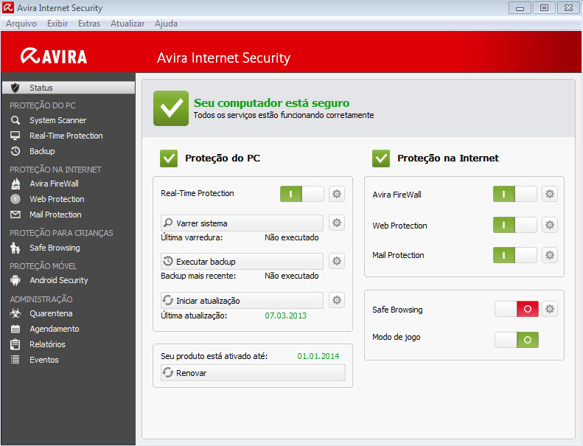Click the Backup clock icon in sidebar

pos(15,151)
